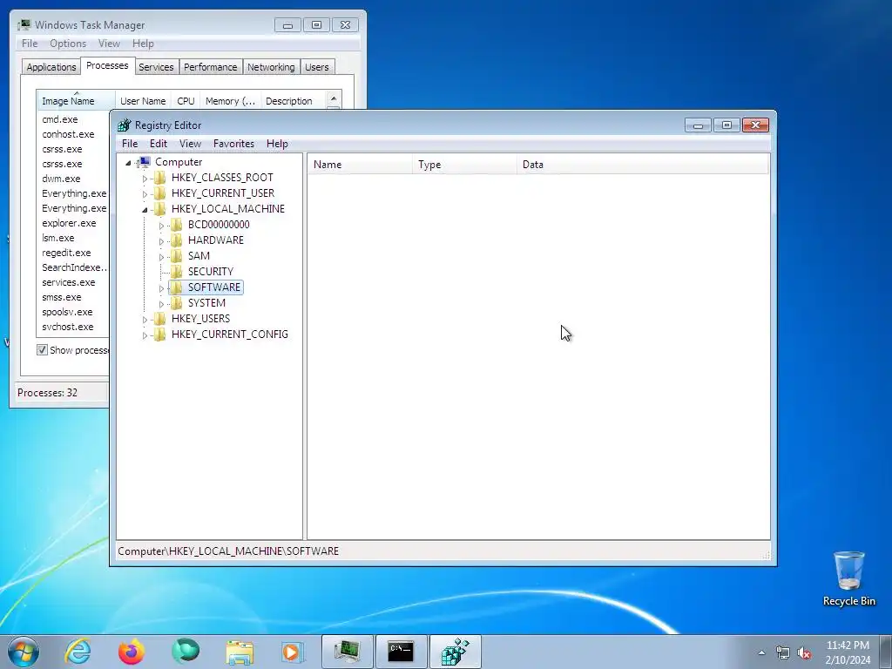The height and width of the screenshot is (669, 892).
Task: Collapse the Computer root node
Action: point(128,163)
